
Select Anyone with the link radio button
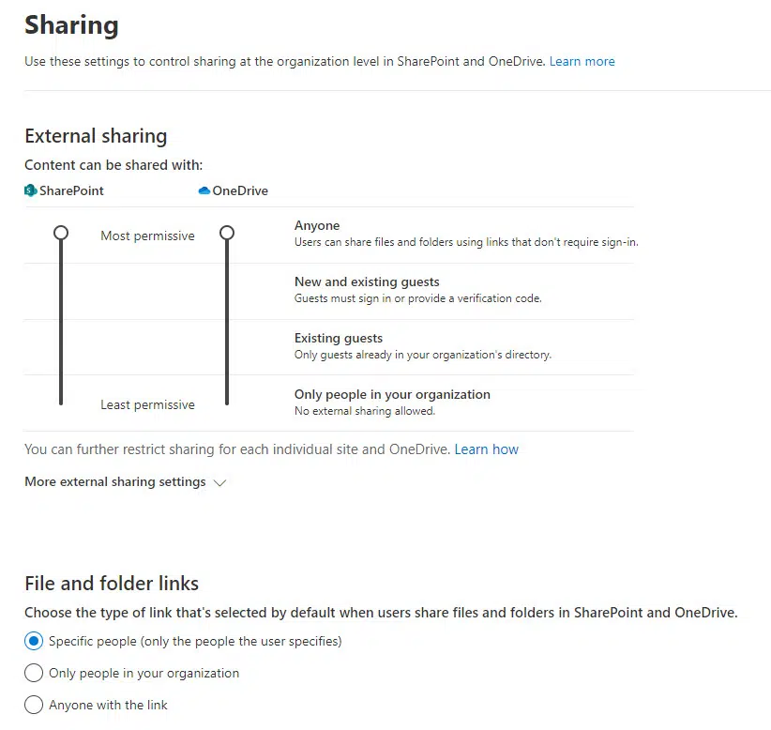tap(34, 705)
